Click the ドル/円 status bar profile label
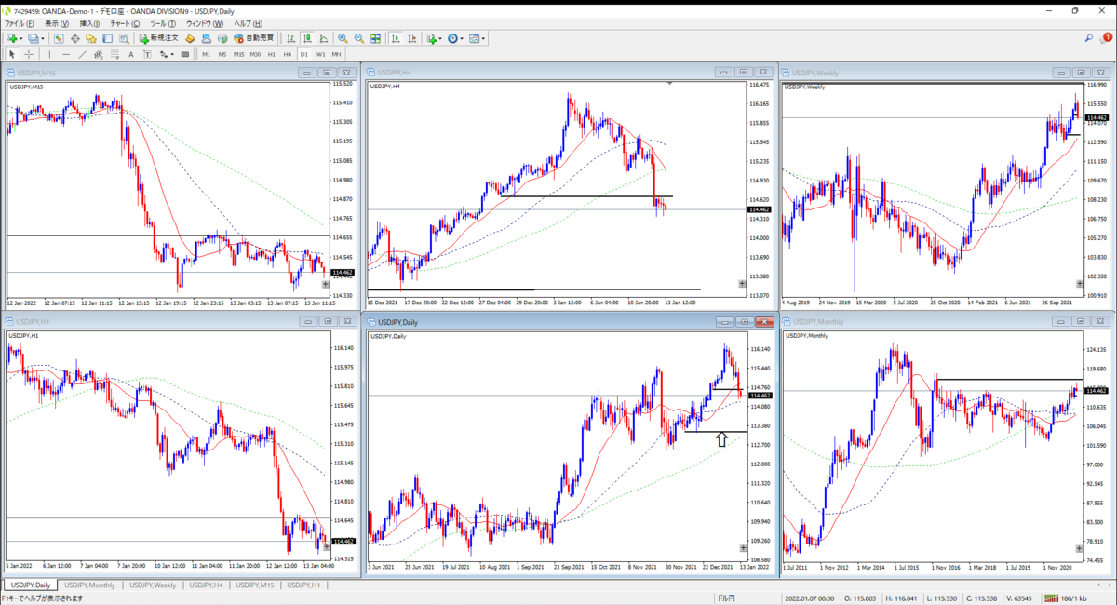 [x=727, y=598]
